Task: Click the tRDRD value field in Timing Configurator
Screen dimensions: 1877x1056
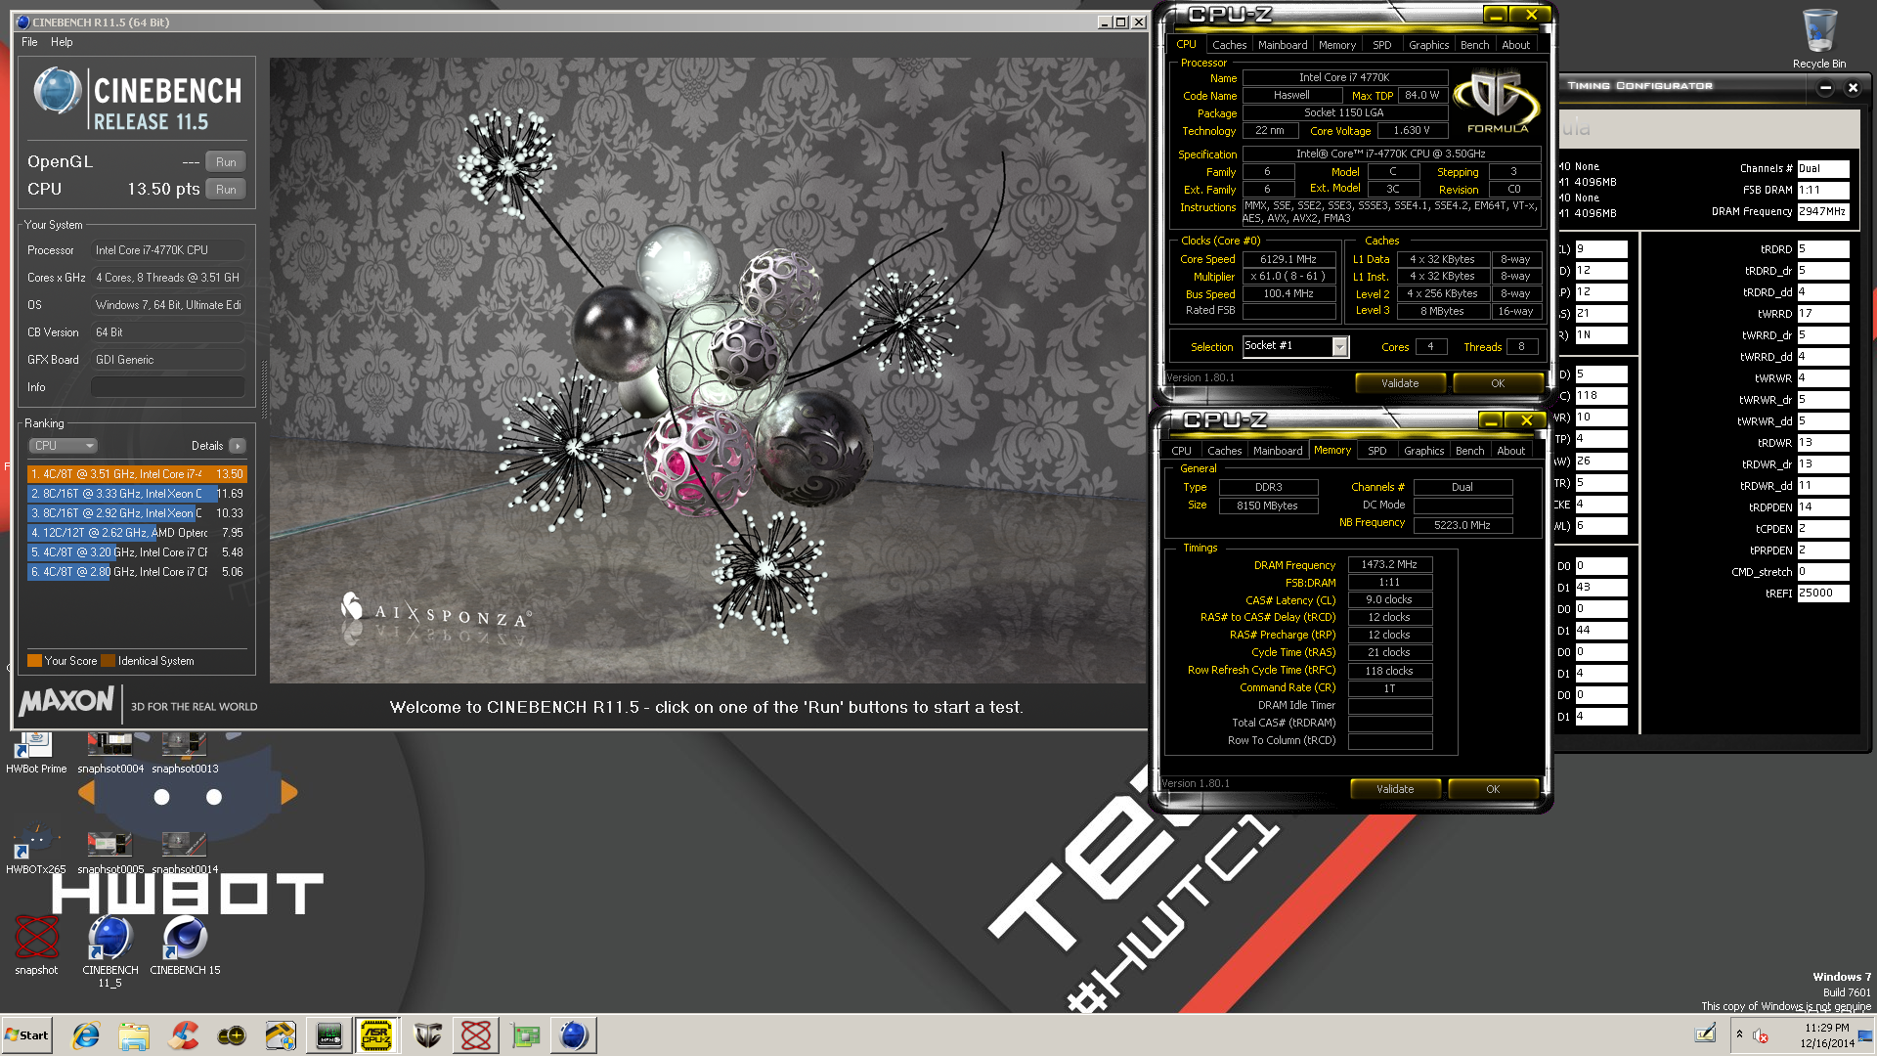Action: [1823, 249]
